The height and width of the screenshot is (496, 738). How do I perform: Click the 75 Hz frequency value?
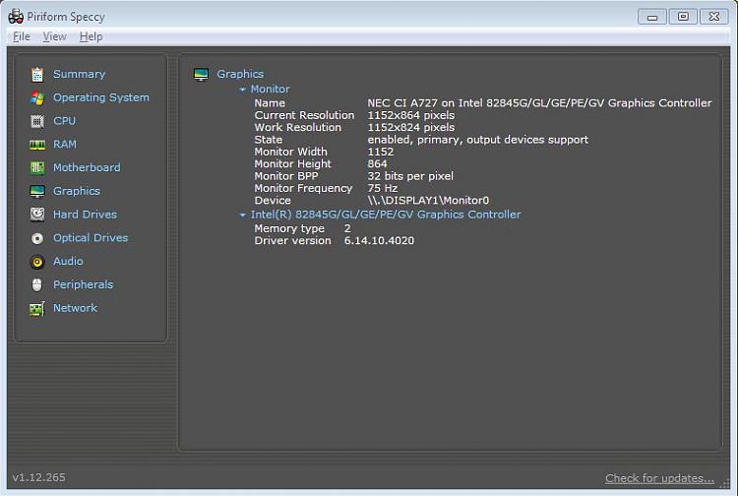tap(382, 188)
